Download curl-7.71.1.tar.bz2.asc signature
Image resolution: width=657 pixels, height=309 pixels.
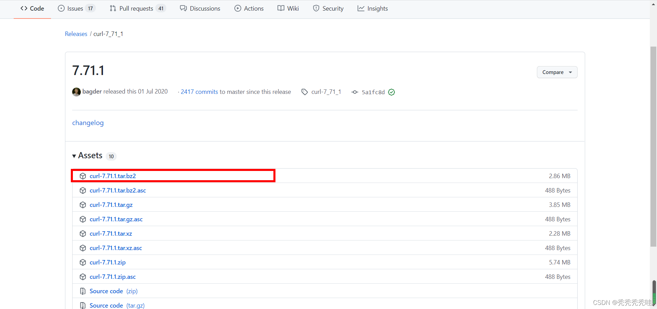(x=118, y=190)
